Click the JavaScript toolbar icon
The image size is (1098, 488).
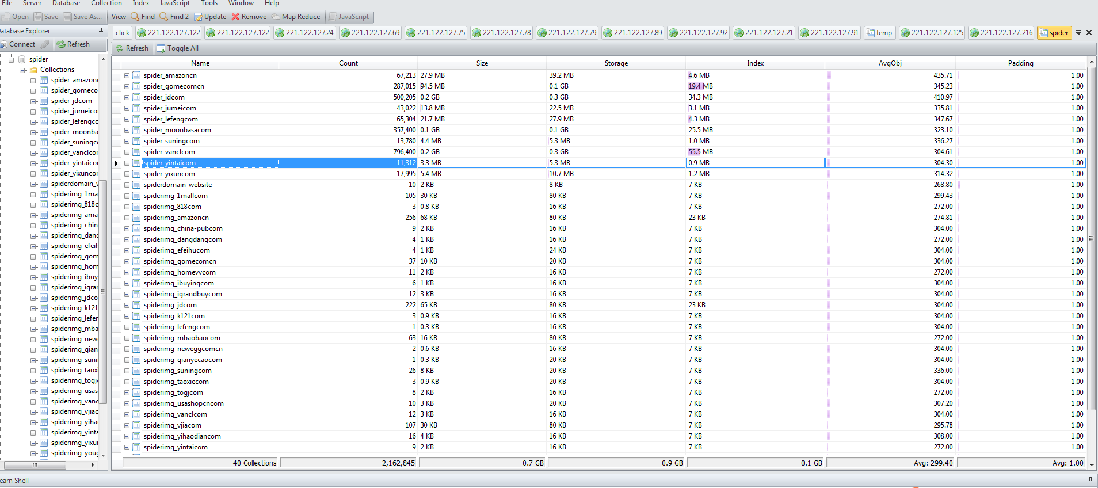(333, 17)
